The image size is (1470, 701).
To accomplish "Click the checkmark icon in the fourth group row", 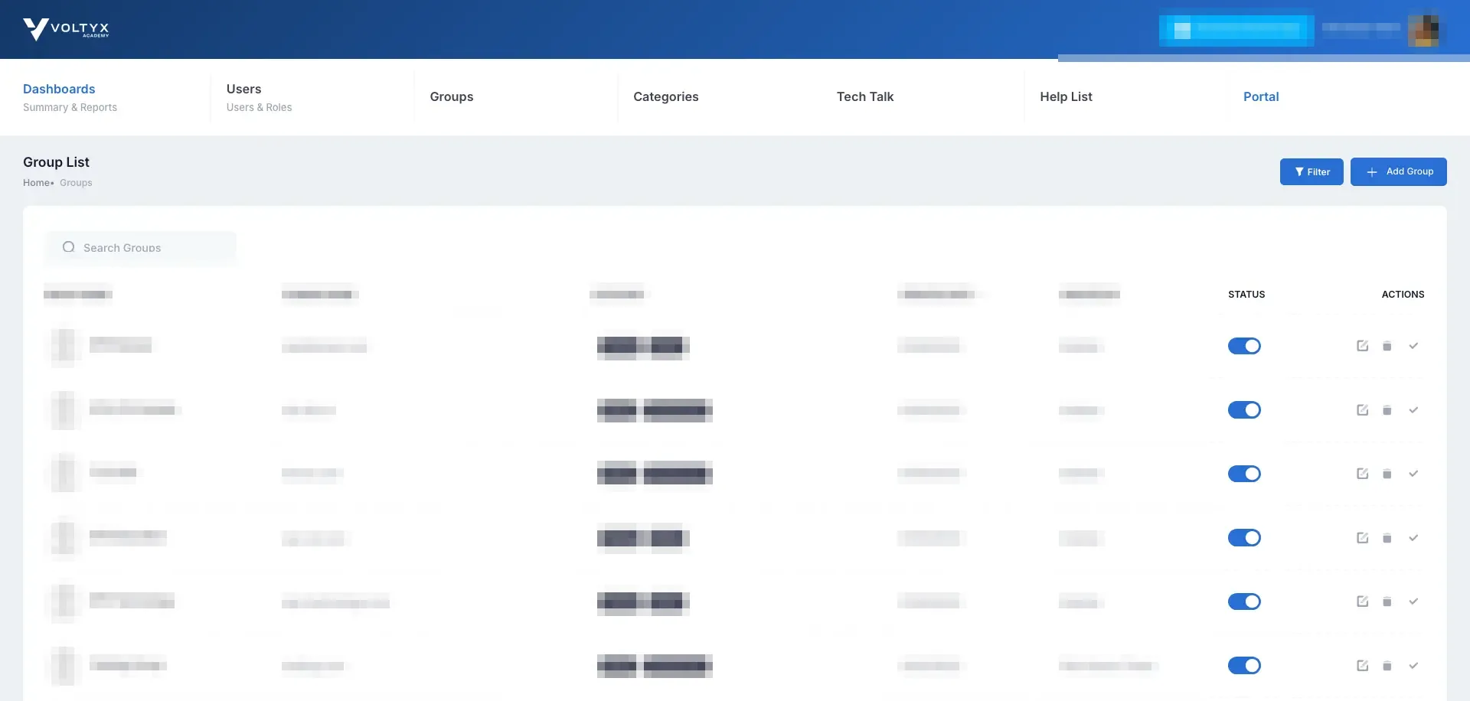I will pyautogui.click(x=1413, y=538).
